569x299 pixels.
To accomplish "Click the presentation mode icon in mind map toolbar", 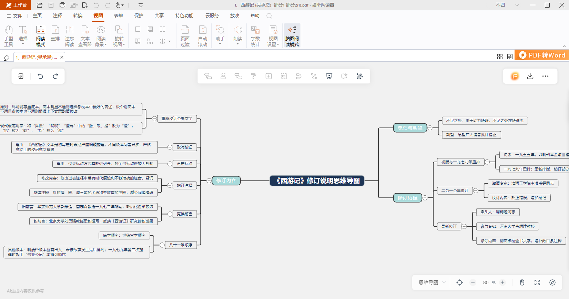I will tap(329, 76).
